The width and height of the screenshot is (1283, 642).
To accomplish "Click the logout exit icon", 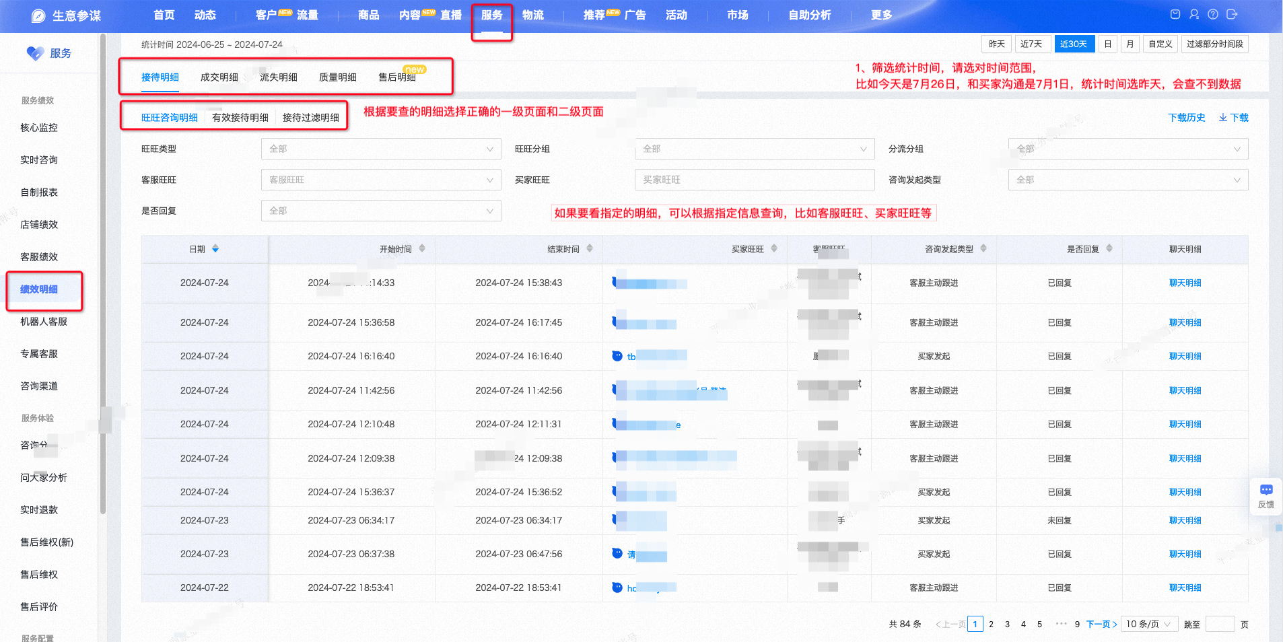I will 1232,14.
